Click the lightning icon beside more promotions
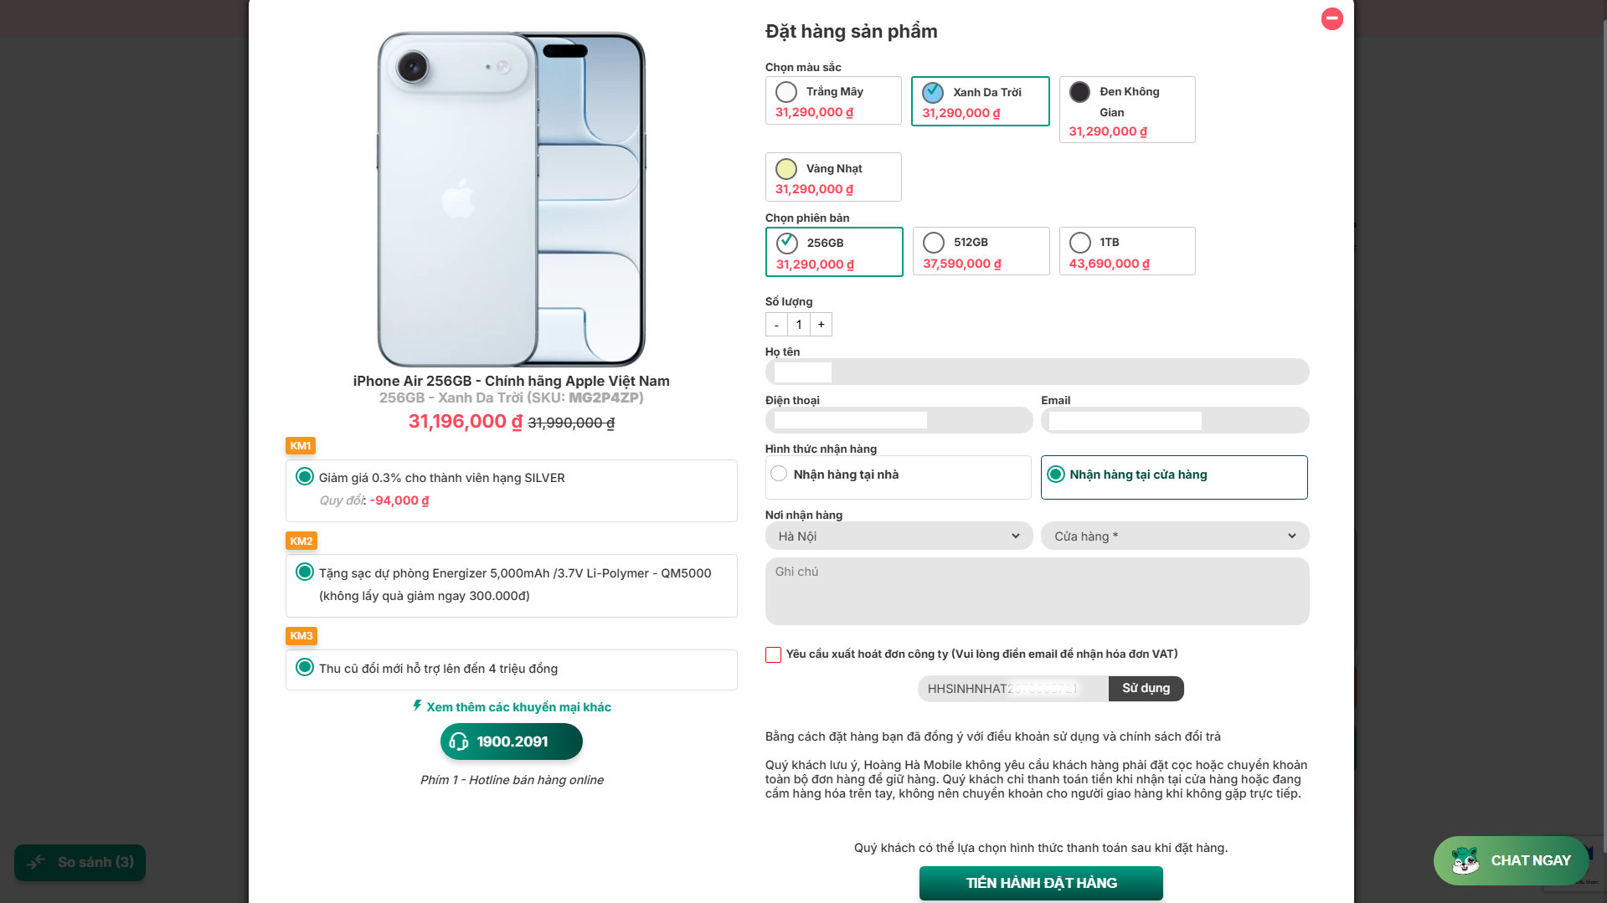1607x903 pixels. point(417,705)
